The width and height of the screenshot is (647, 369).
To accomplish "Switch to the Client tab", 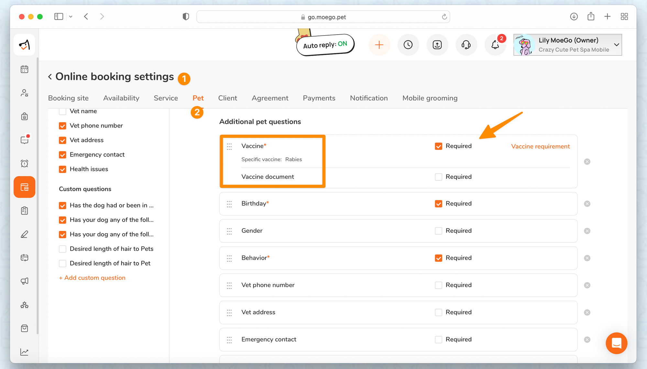I will (x=227, y=98).
